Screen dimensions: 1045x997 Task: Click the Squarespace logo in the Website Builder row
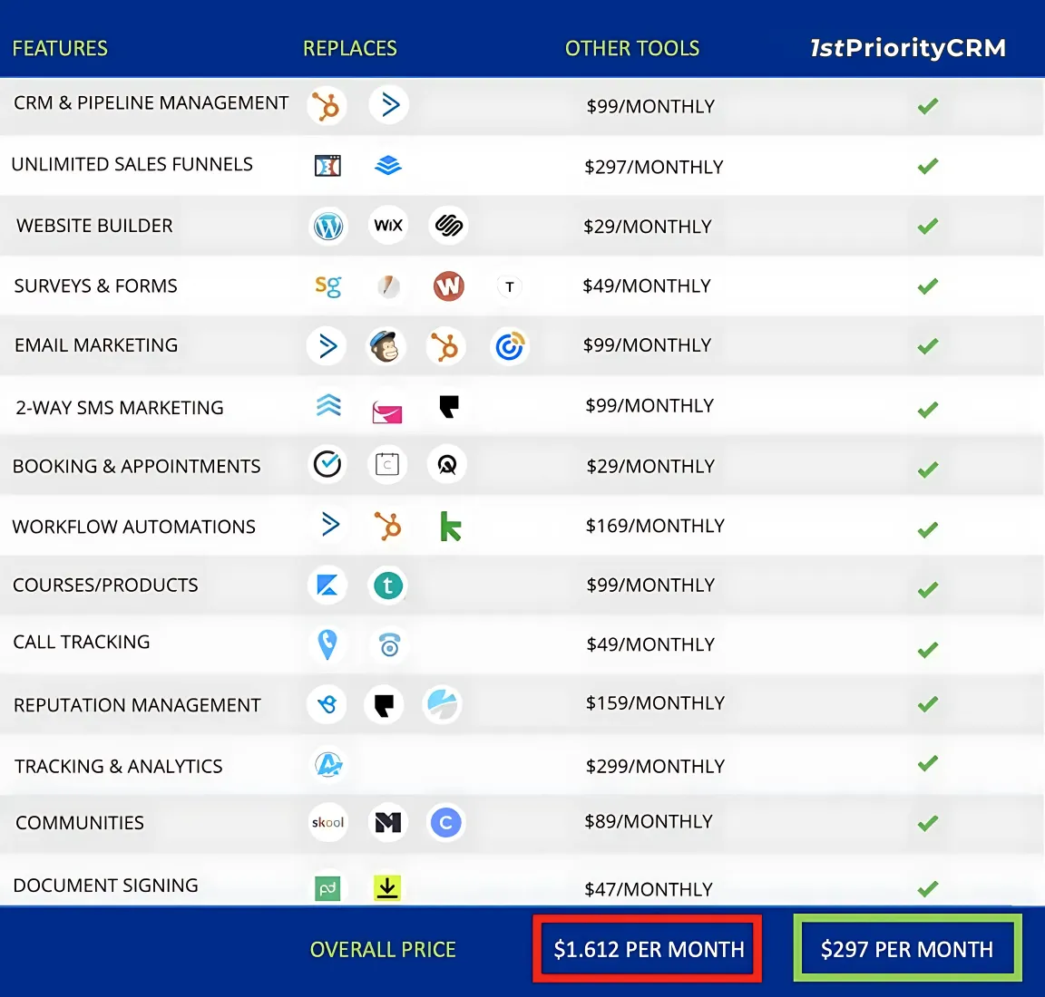pyautogui.click(x=448, y=226)
